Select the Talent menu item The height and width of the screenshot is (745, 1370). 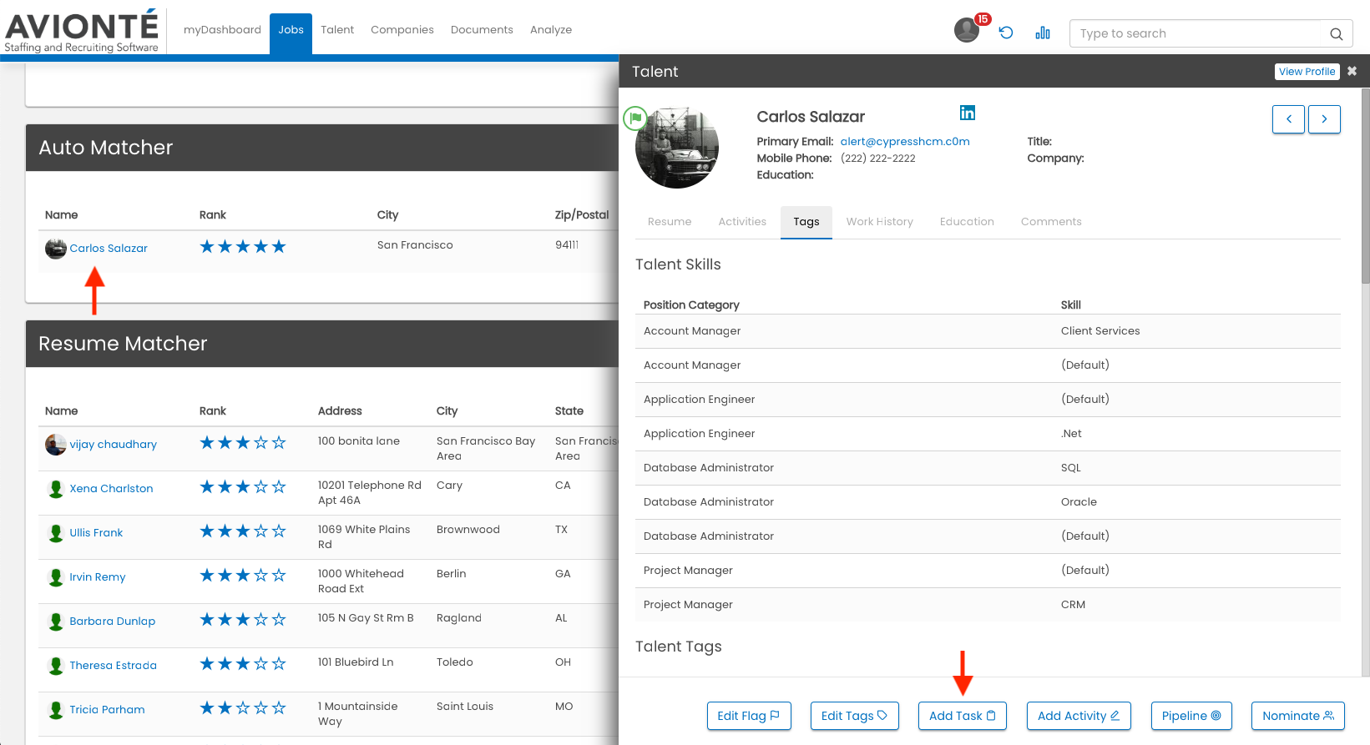click(x=337, y=30)
